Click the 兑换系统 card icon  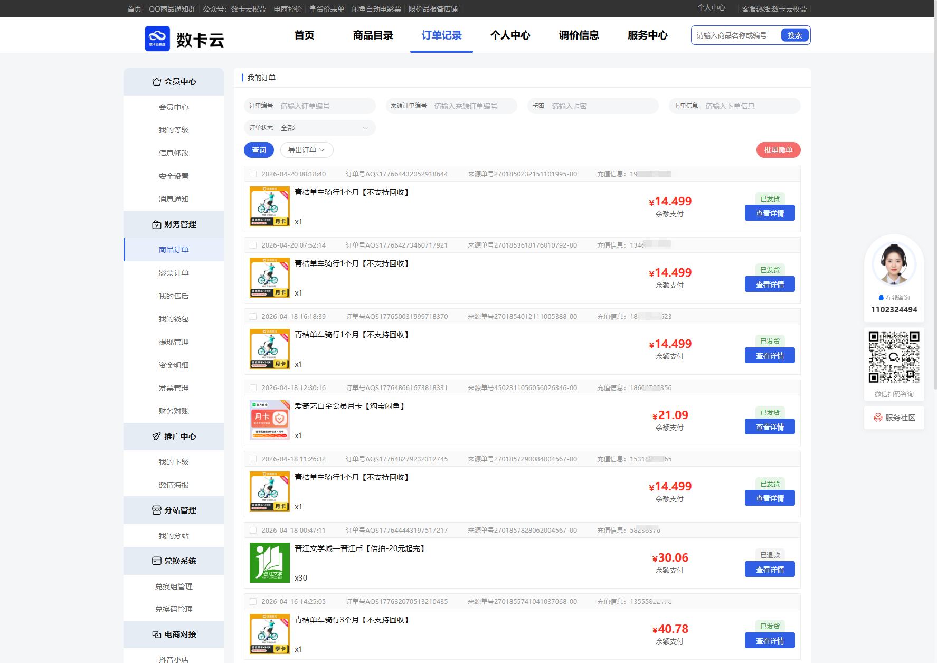tap(157, 561)
